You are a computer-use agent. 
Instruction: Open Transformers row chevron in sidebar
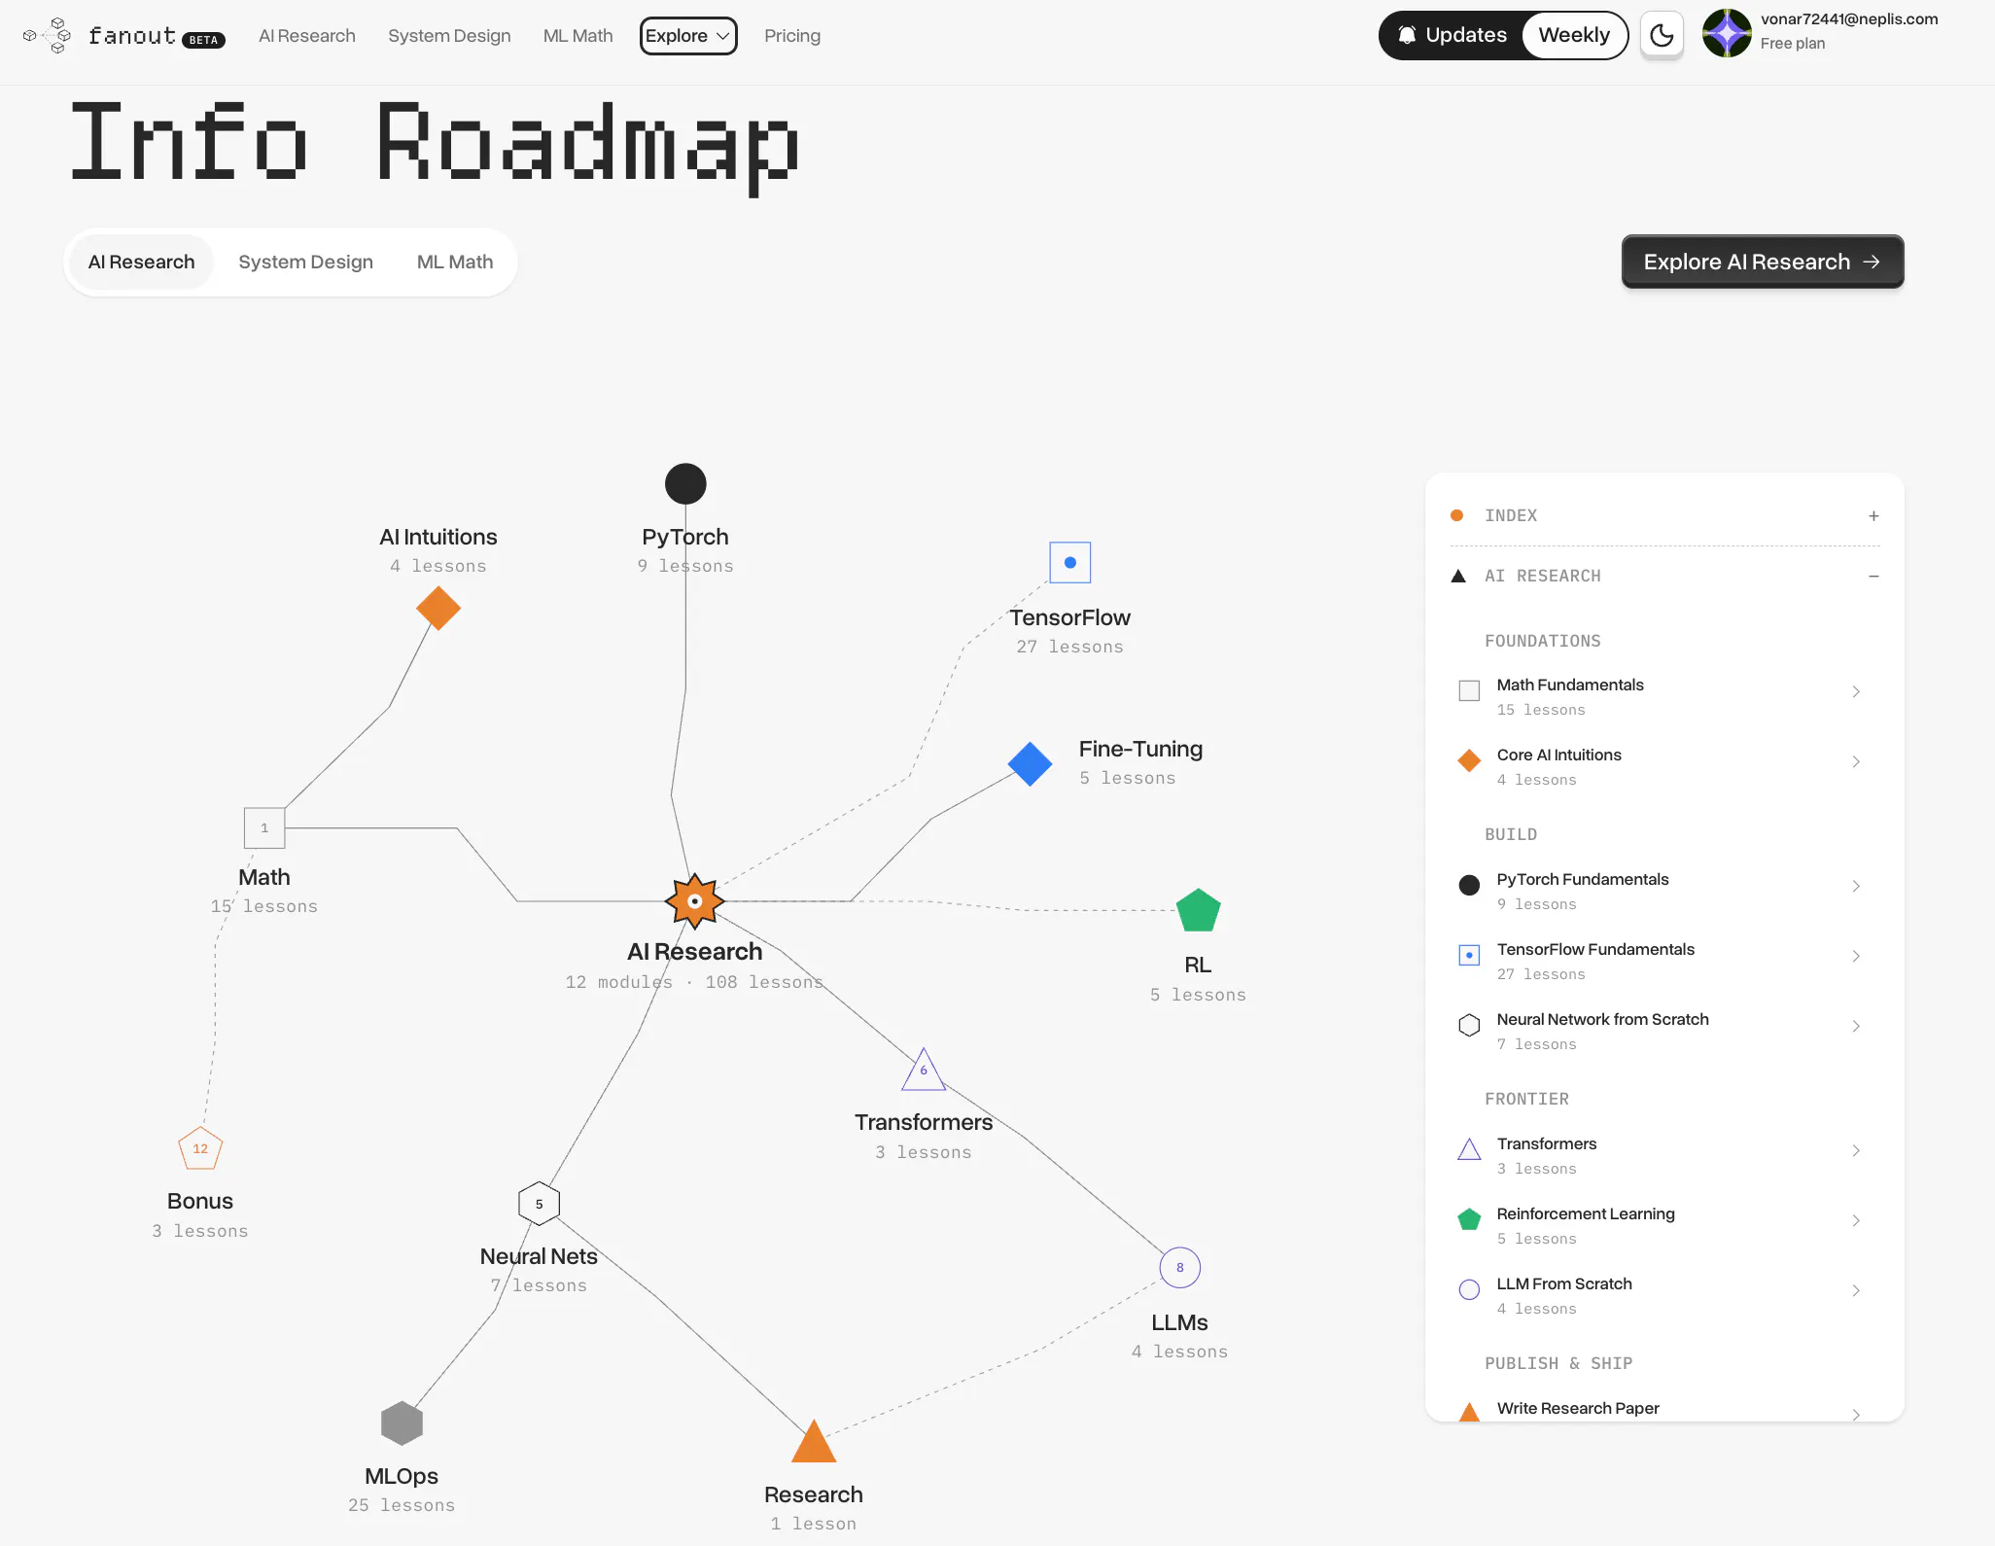click(x=1856, y=1150)
